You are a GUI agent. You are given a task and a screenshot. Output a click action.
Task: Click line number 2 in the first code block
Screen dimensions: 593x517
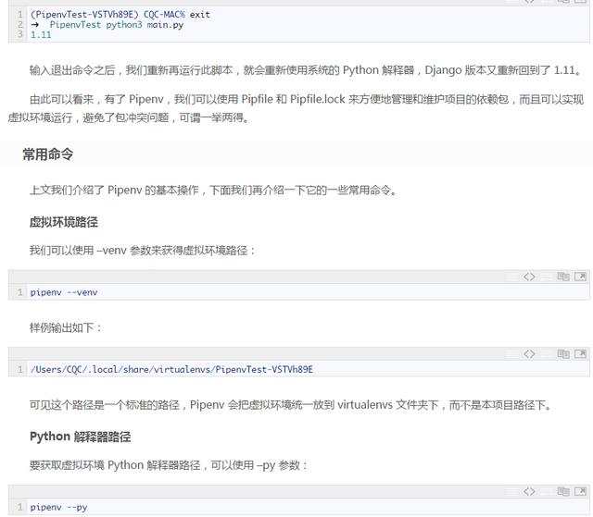click(20, 25)
